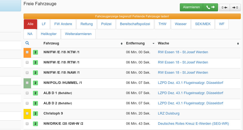Check the box for NW/FW /E /18 /RTW /1
Image resolution: width=243 pixels, height=130 pixels.
(x=27, y=62)
